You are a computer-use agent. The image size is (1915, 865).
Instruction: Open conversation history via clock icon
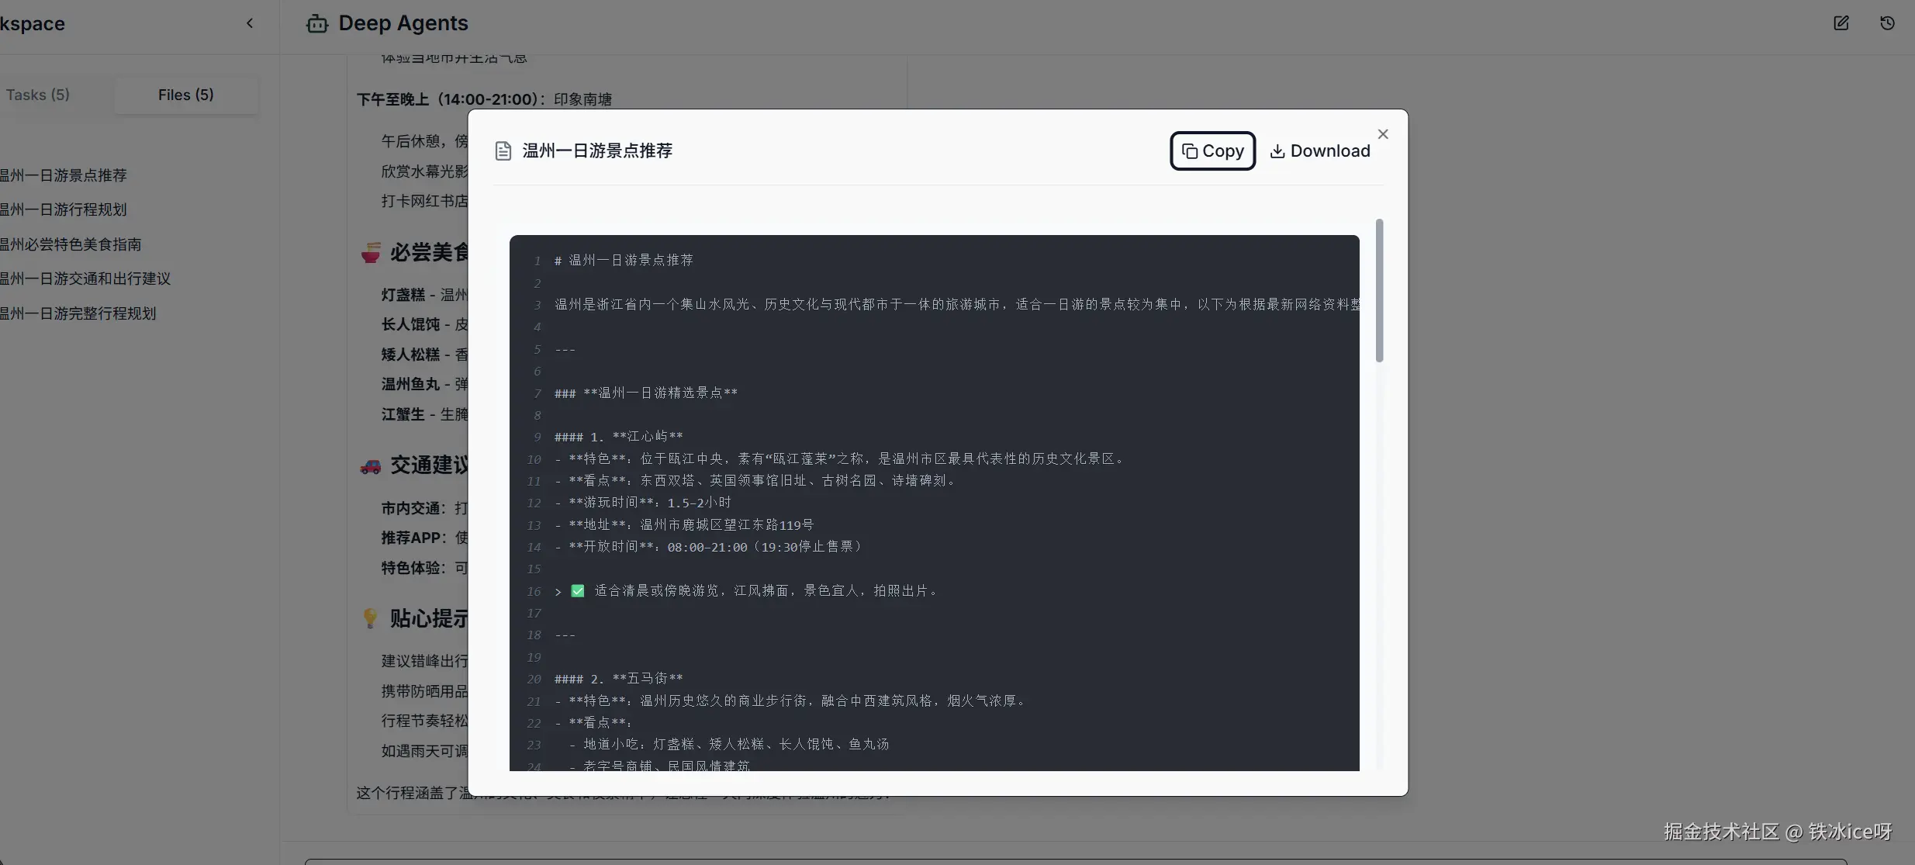[x=1888, y=23]
